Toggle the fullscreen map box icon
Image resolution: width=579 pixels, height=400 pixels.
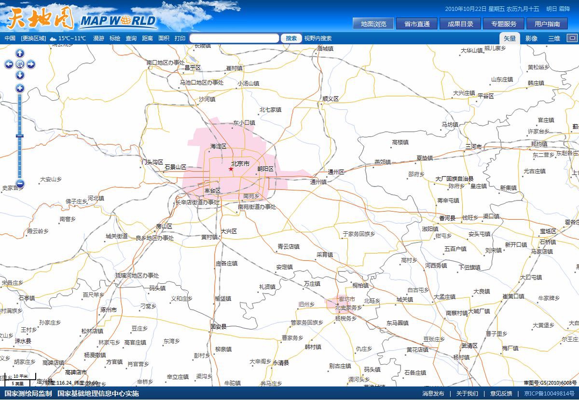(x=572, y=38)
